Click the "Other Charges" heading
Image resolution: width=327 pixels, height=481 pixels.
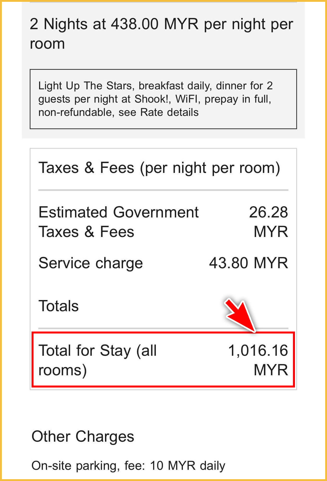(x=83, y=436)
